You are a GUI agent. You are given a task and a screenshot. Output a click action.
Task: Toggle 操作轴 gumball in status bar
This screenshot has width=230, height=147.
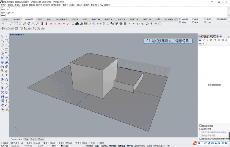coord(130,146)
